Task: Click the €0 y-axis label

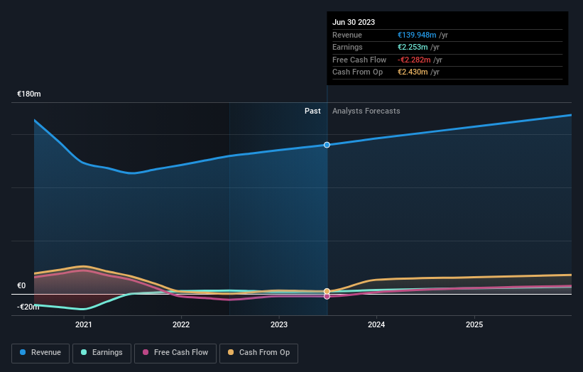Action: coord(21,286)
